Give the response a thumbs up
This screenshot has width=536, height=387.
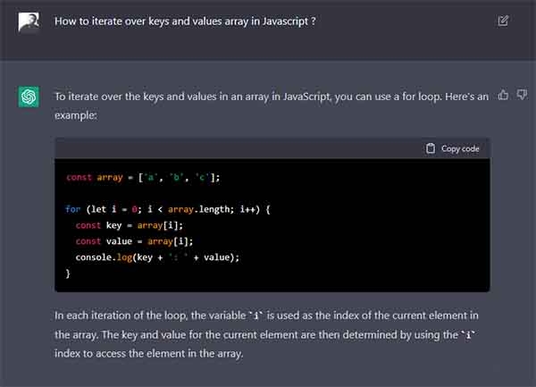tap(503, 95)
